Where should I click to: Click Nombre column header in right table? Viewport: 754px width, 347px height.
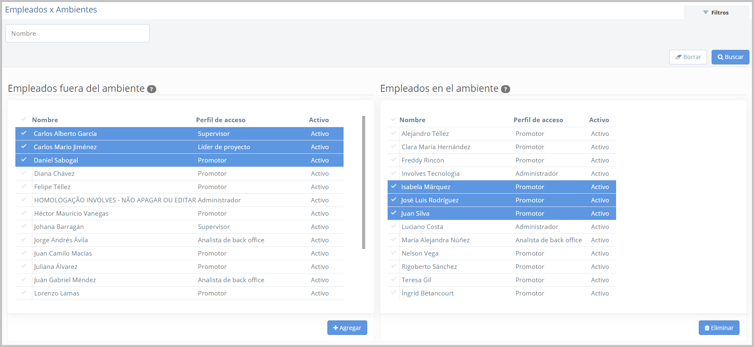click(412, 120)
